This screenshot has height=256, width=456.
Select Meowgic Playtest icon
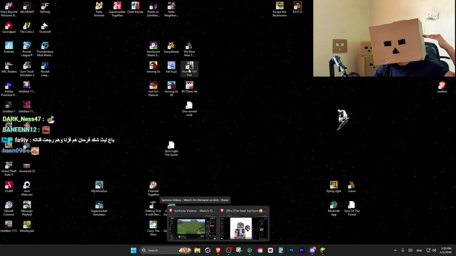coord(27,209)
